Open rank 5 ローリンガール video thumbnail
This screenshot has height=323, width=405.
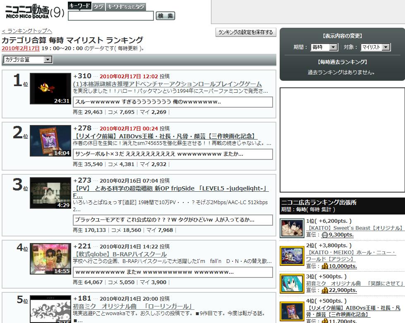pos(50,309)
